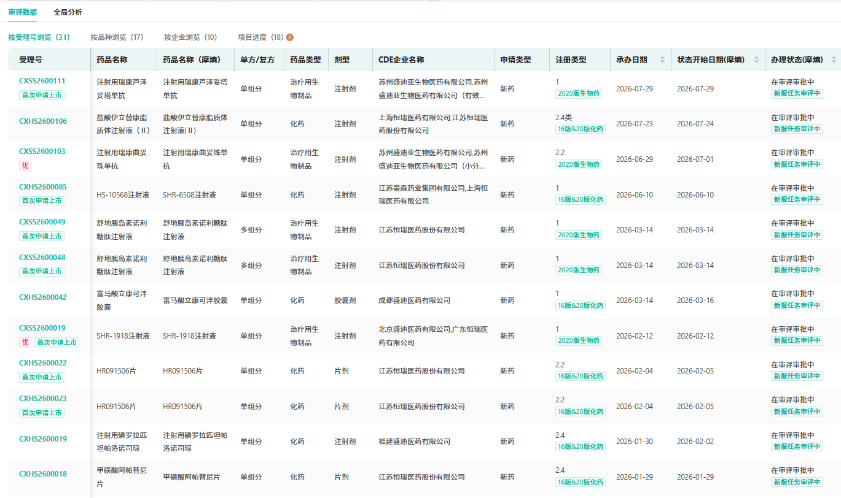Viewport: 841px width, 498px height.
Task: Click the date 2026-07-01
Action: coord(695,159)
